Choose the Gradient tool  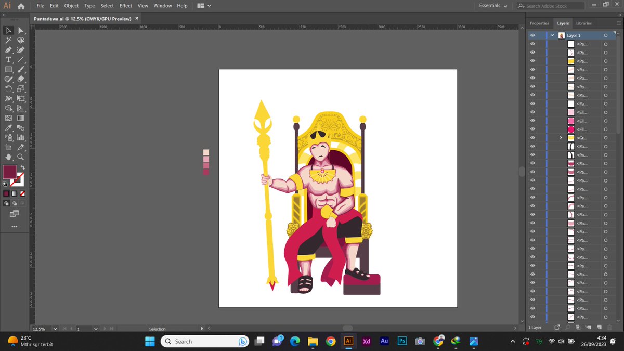click(x=21, y=118)
